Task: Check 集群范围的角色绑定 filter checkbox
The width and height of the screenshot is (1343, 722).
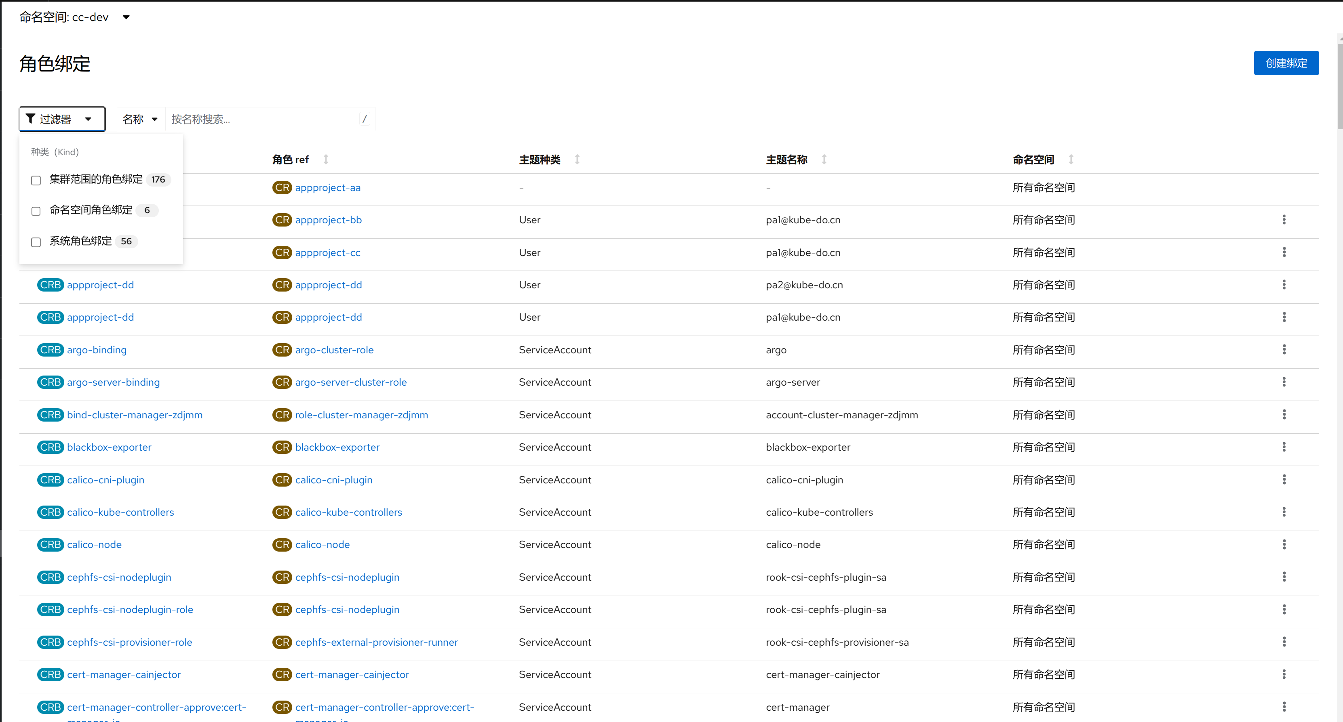Action: click(36, 180)
